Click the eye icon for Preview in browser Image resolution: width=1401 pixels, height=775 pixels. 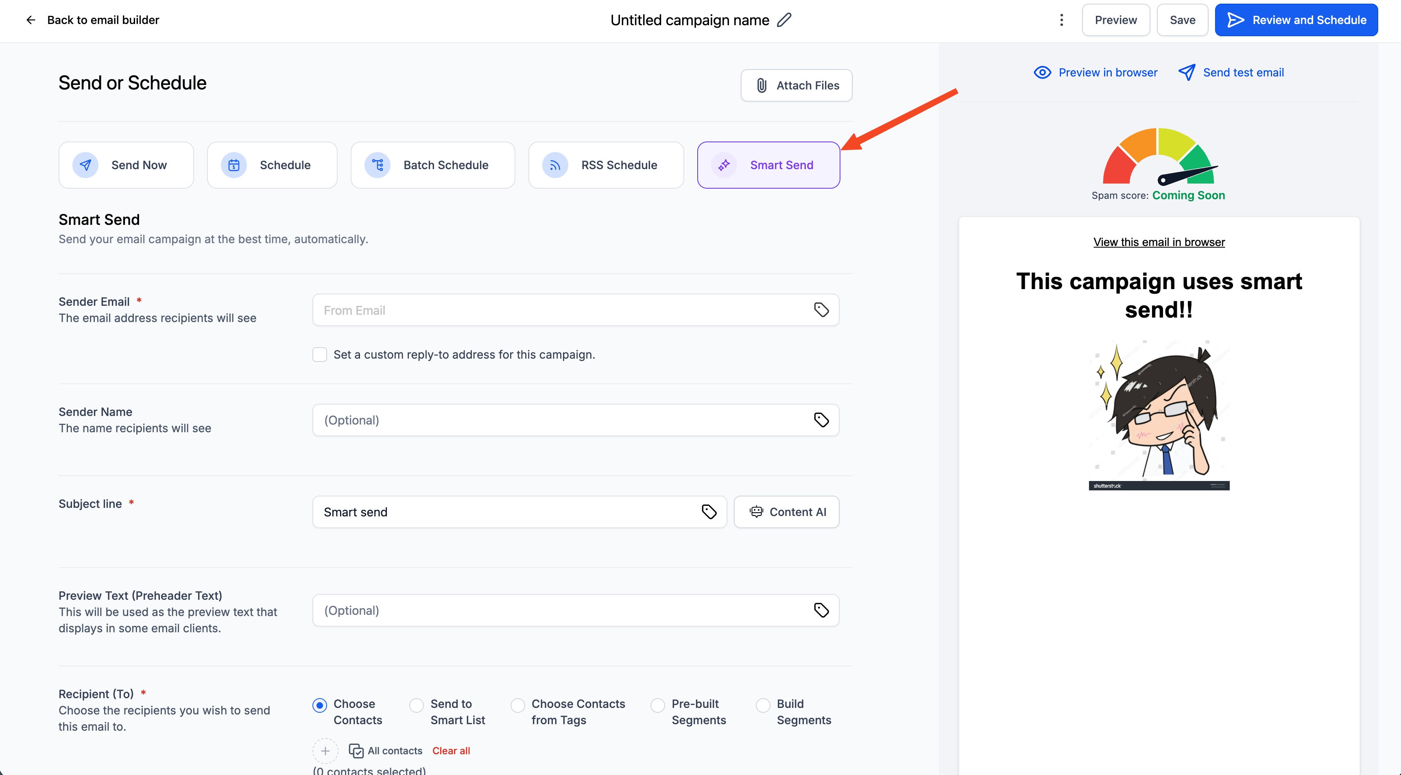pyautogui.click(x=1042, y=72)
